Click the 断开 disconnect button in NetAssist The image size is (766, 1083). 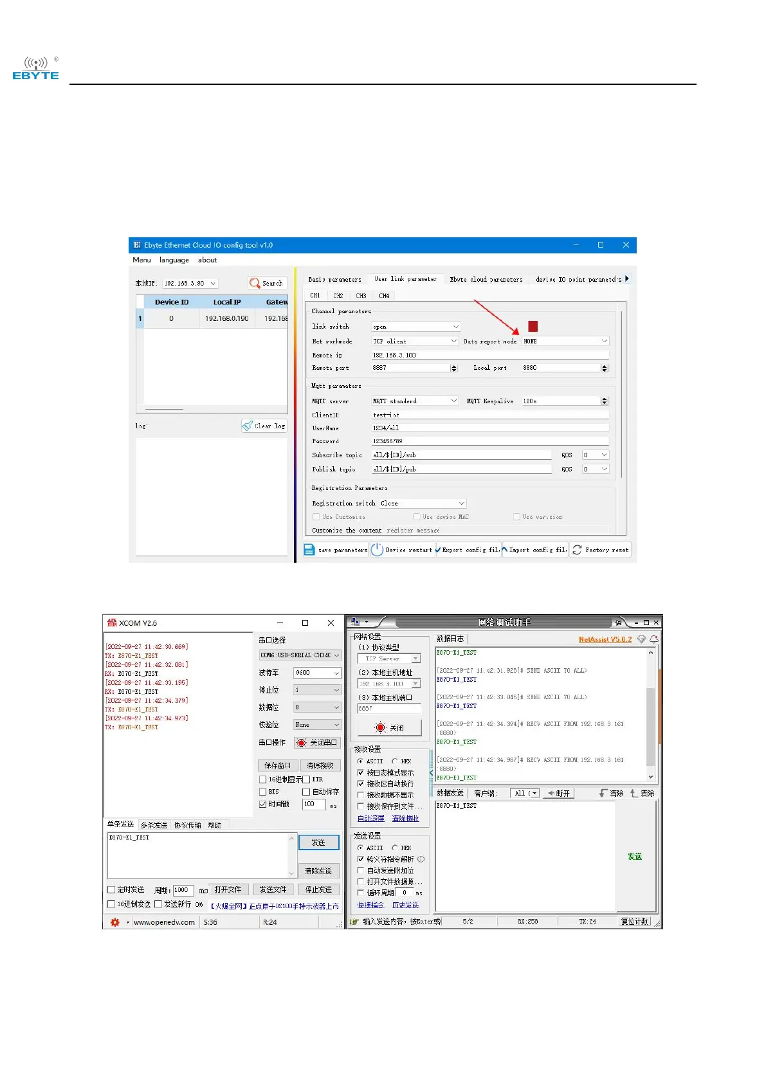click(558, 794)
